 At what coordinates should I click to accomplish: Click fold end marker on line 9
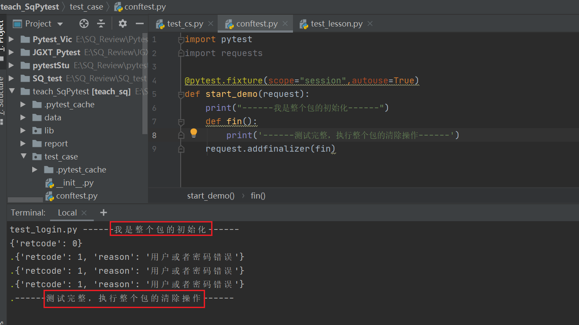click(x=181, y=149)
